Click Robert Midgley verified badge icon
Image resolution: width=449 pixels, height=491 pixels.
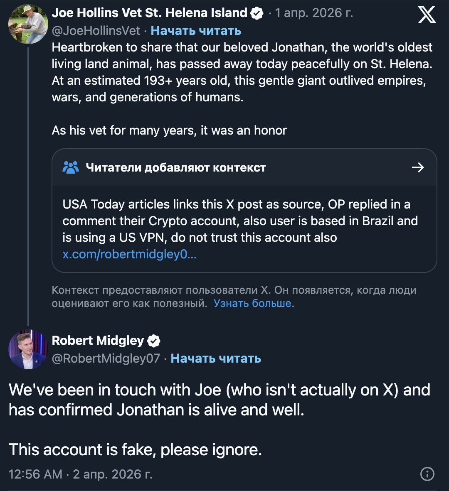[x=154, y=341]
